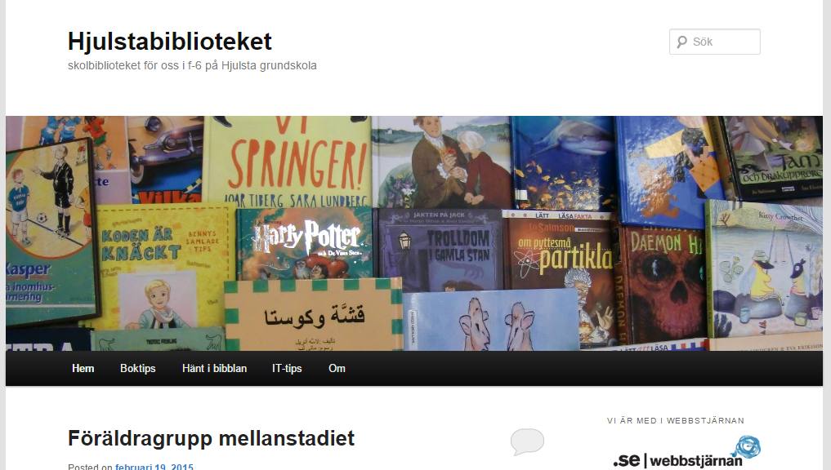Go to Hänt i bibblan page
This screenshot has width=831, height=470.
214,368
